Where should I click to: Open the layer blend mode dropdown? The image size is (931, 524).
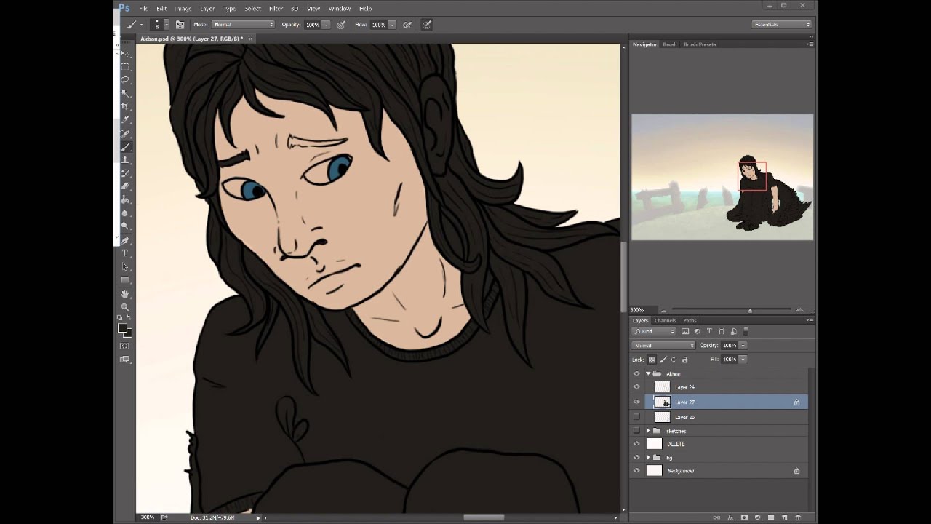[663, 346]
